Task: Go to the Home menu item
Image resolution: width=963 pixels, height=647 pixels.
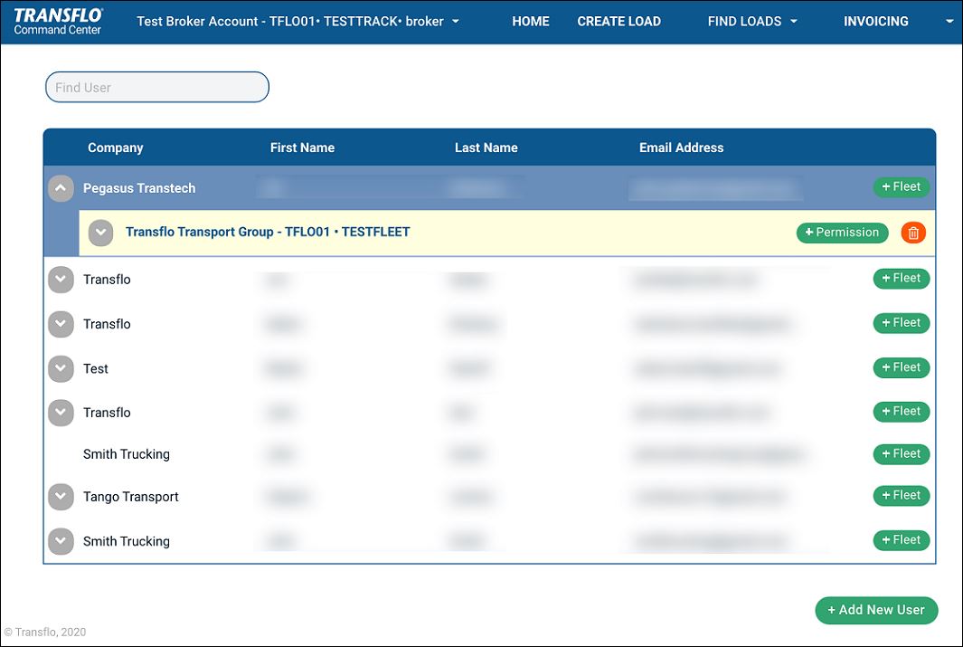Action: click(x=531, y=22)
